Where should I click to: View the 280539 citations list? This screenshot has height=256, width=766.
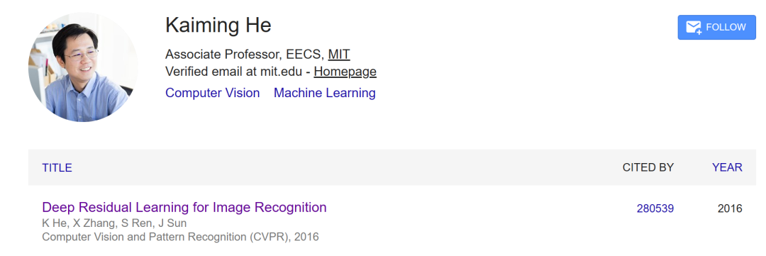tap(655, 208)
